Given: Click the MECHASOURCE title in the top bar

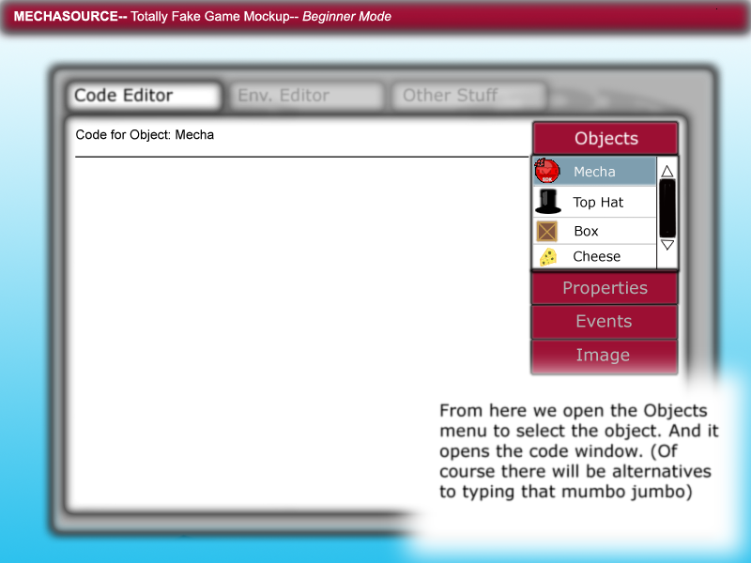Looking at the screenshot, I should pos(69,17).
